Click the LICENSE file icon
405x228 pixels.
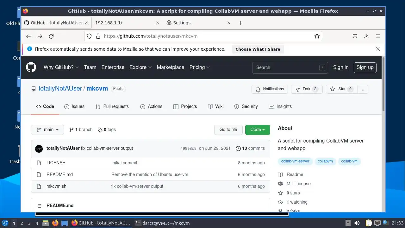[x=39, y=163]
